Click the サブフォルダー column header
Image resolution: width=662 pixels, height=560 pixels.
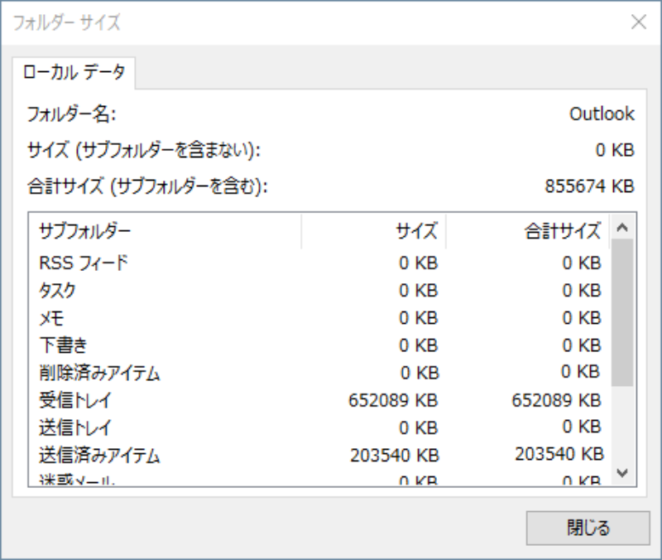(165, 231)
